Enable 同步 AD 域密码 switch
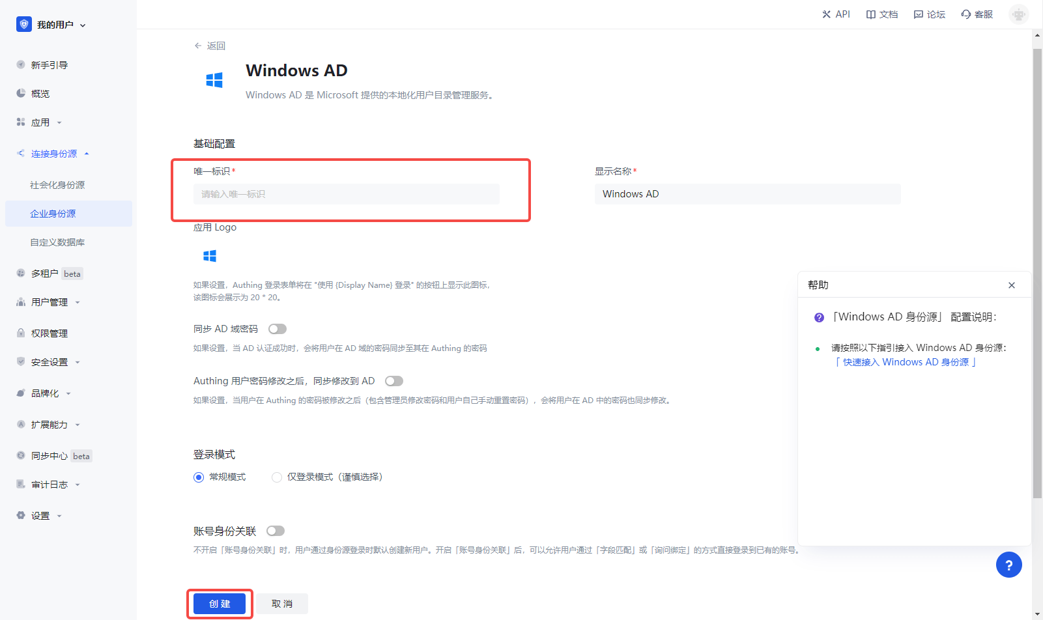 277,328
